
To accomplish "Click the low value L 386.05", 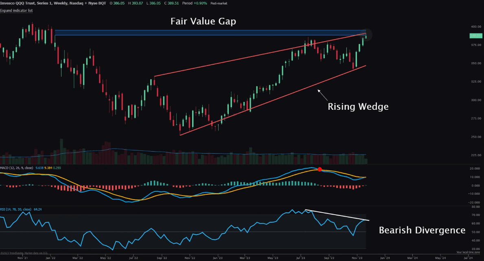I will tap(153, 3).
